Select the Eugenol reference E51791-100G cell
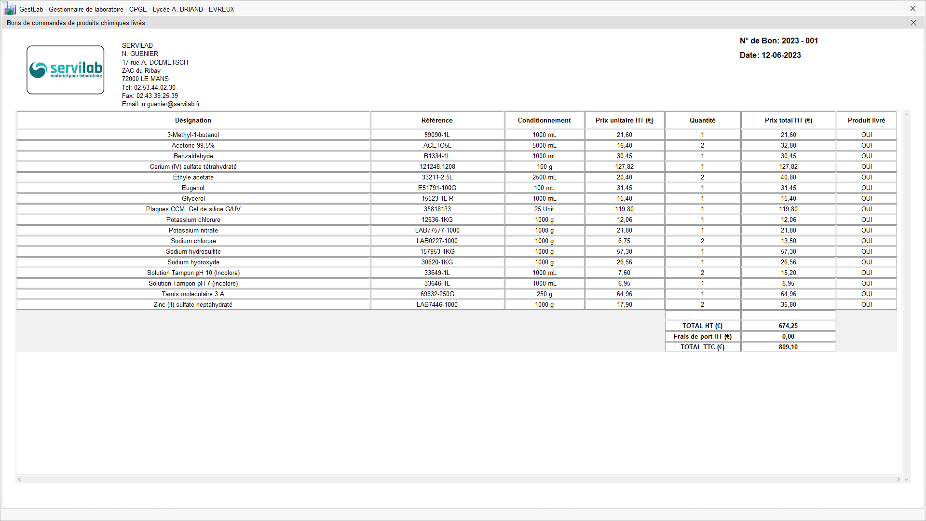926x521 pixels. tap(437, 188)
